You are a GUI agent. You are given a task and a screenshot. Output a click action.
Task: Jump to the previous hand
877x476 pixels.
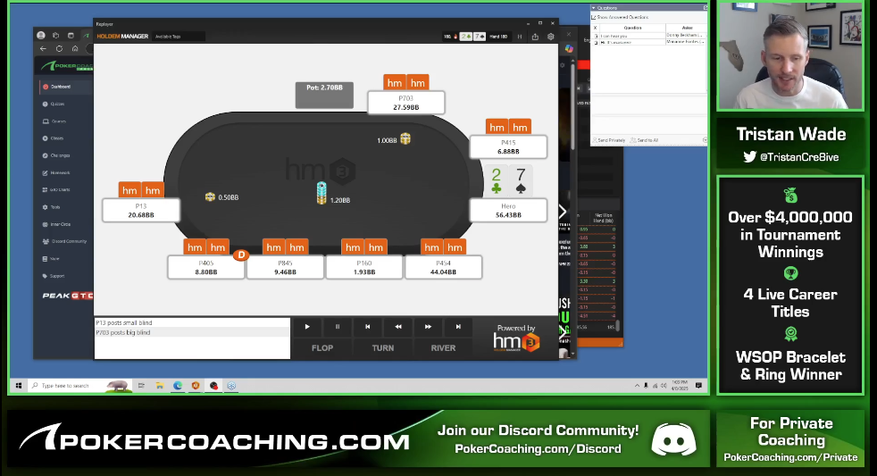coord(367,327)
